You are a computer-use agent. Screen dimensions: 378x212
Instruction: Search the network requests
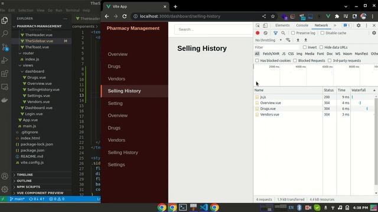pyautogui.click(x=283, y=33)
